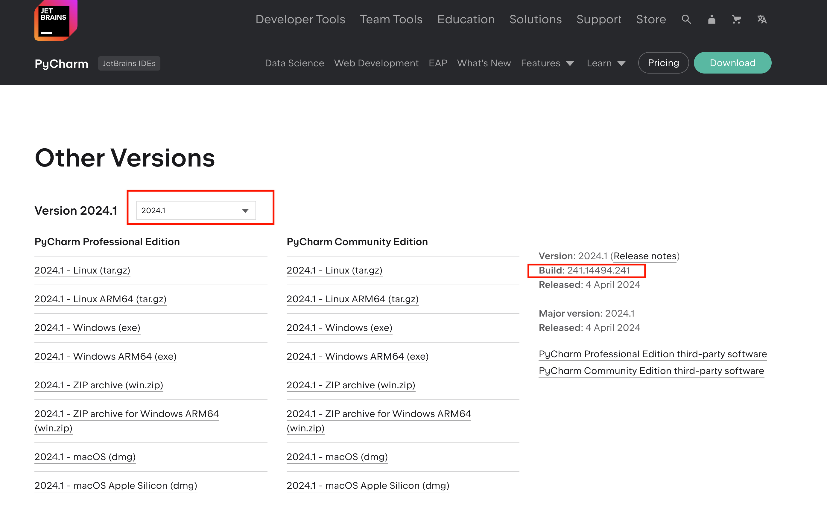Expand the Features dropdown menu

click(x=547, y=63)
